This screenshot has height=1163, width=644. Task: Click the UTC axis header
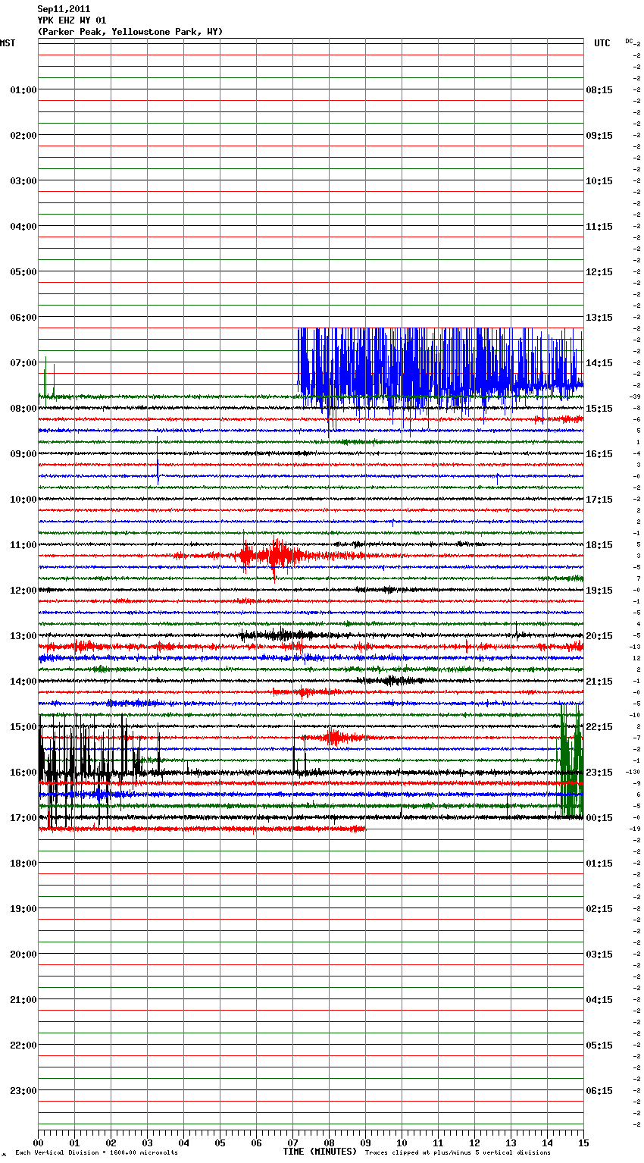pyautogui.click(x=602, y=43)
